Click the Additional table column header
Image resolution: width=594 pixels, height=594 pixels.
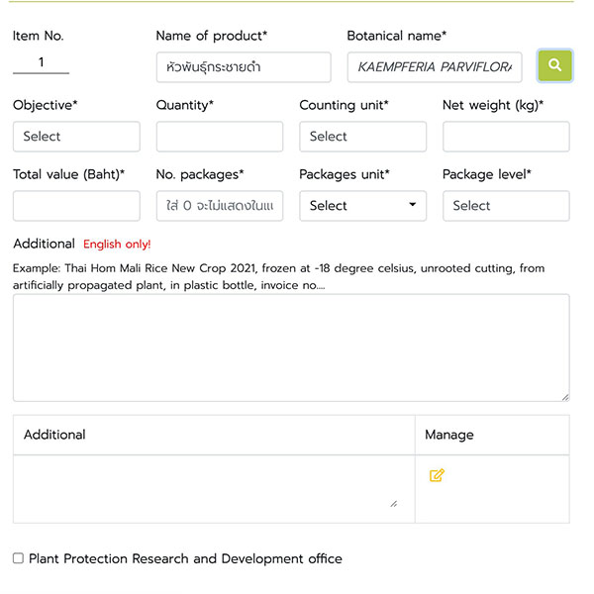[54, 435]
